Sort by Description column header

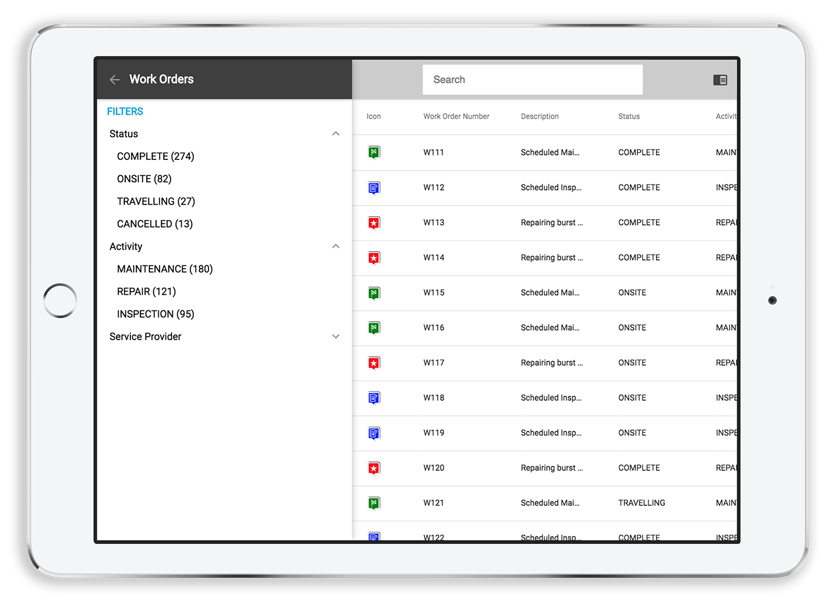pos(539,116)
